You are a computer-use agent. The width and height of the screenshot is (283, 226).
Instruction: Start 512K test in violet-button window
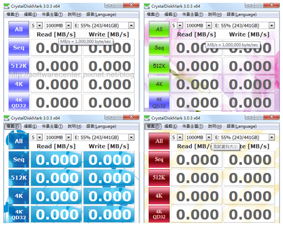(19, 66)
